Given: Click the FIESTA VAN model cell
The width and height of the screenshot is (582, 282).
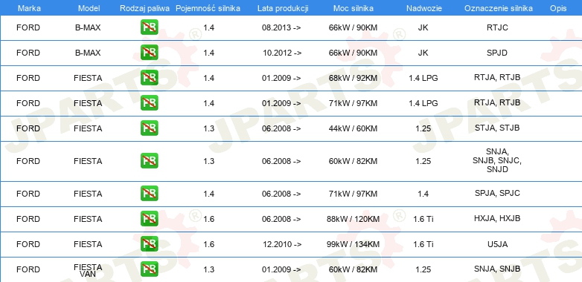Looking at the screenshot, I should [x=88, y=271].
